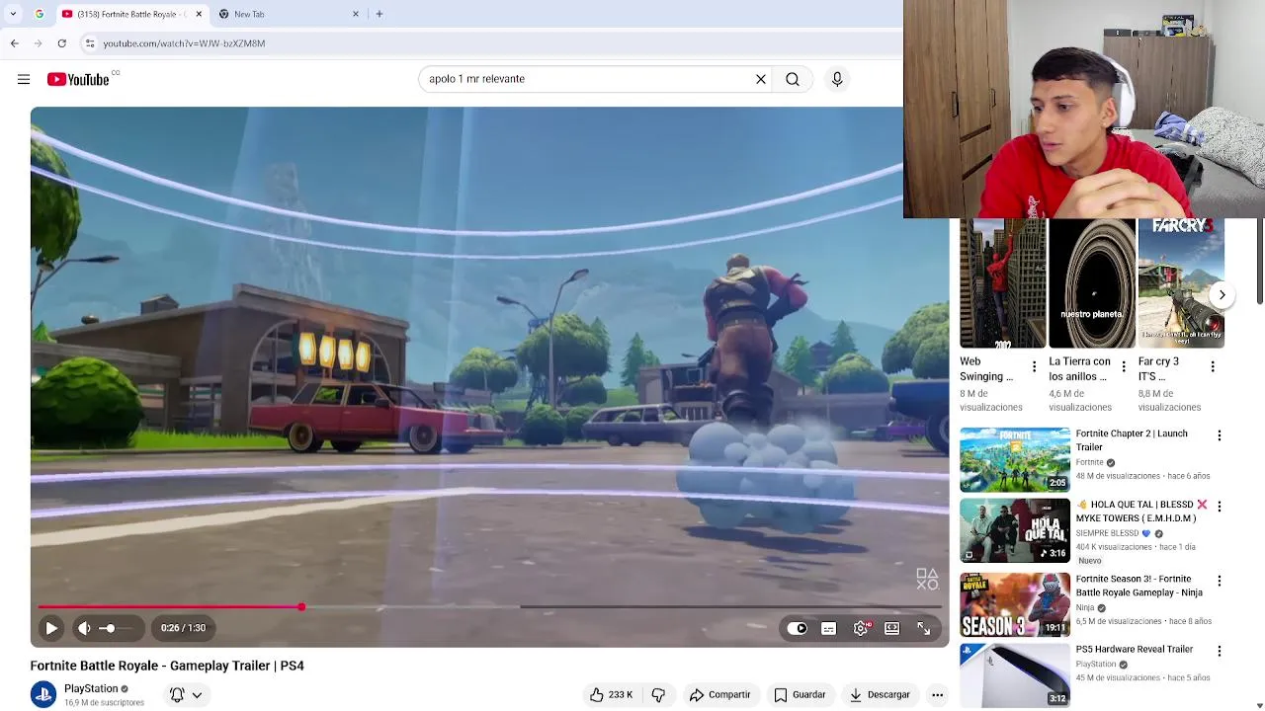Reload the current page
The height and width of the screenshot is (711, 1265).
pos(61,43)
